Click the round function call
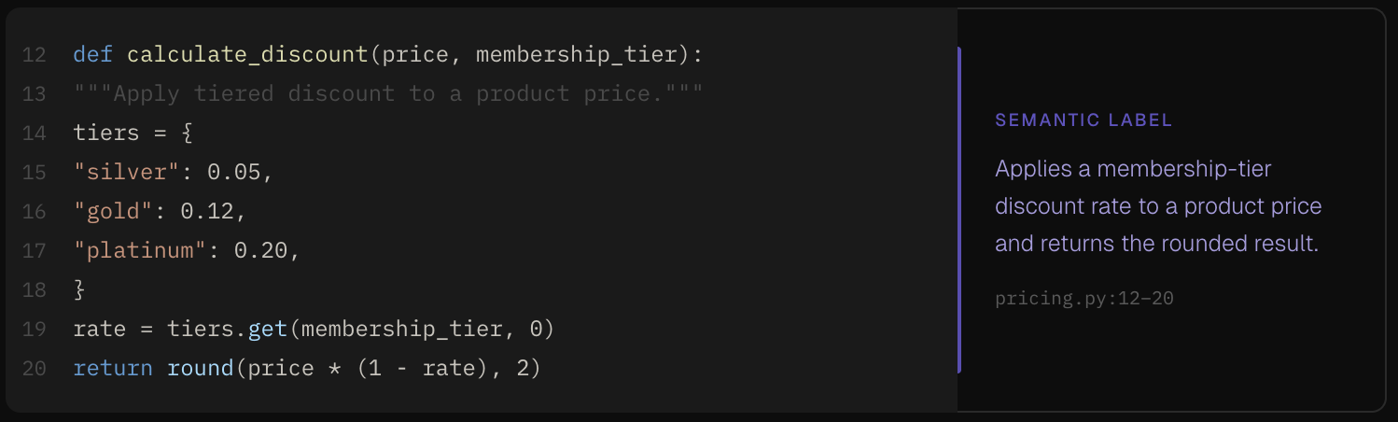1398x422 pixels. [x=200, y=369]
